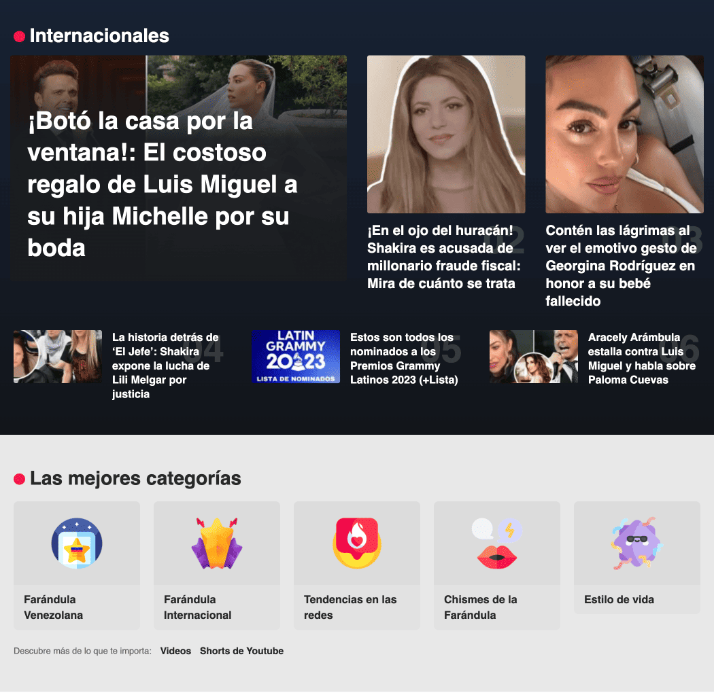Image resolution: width=714 pixels, height=697 pixels.
Task: Read Luis Miguel's costly wedding gift headline
Action: (x=162, y=184)
